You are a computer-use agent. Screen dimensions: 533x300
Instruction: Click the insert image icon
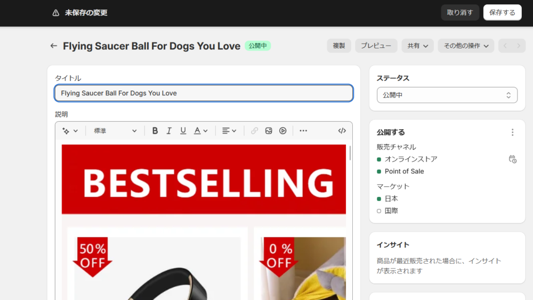click(x=269, y=131)
